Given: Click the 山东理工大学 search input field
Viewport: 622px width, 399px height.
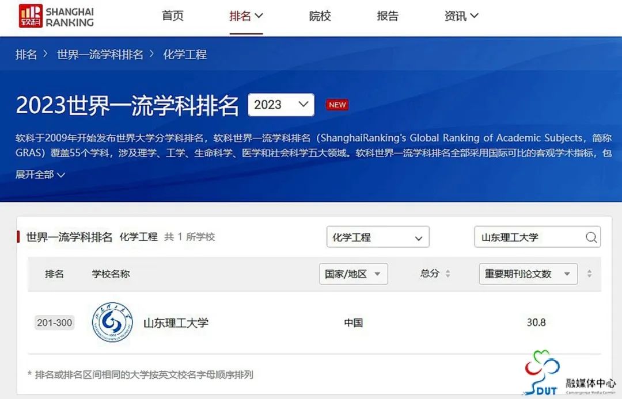Looking at the screenshot, I should coord(537,237).
